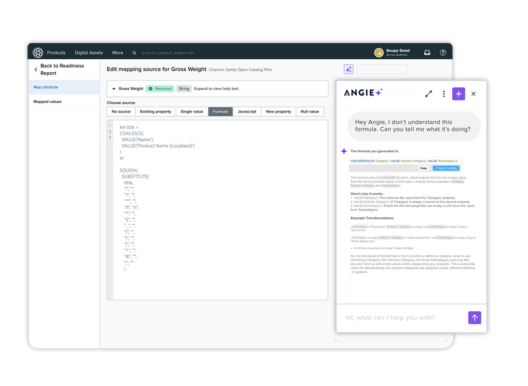This screenshot has width=528, height=386.
Task: Copy the generated COALESCE formula
Action: pos(421,168)
